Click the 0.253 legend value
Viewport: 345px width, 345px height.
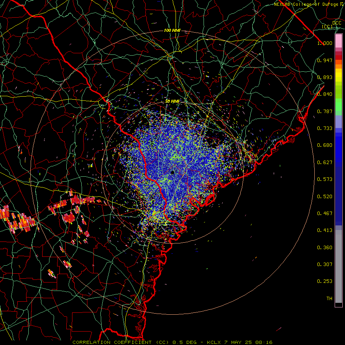click(x=325, y=281)
